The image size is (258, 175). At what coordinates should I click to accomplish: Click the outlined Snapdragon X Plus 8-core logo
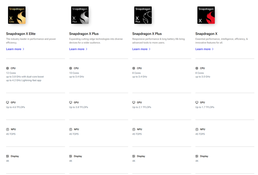tap(143, 15)
